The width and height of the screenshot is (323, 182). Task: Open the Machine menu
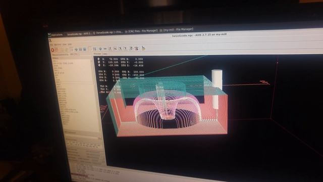[x=58, y=44]
